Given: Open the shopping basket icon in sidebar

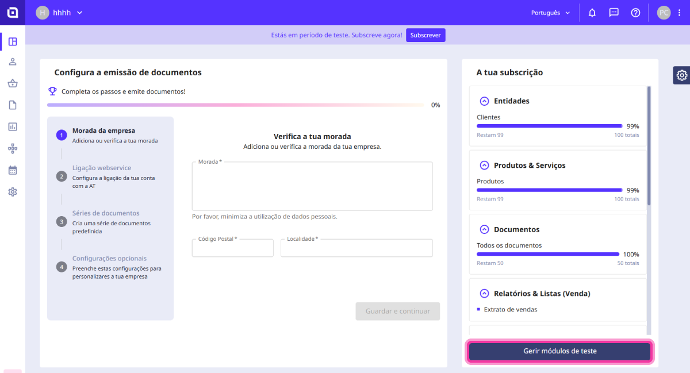Looking at the screenshot, I should coord(13,83).
